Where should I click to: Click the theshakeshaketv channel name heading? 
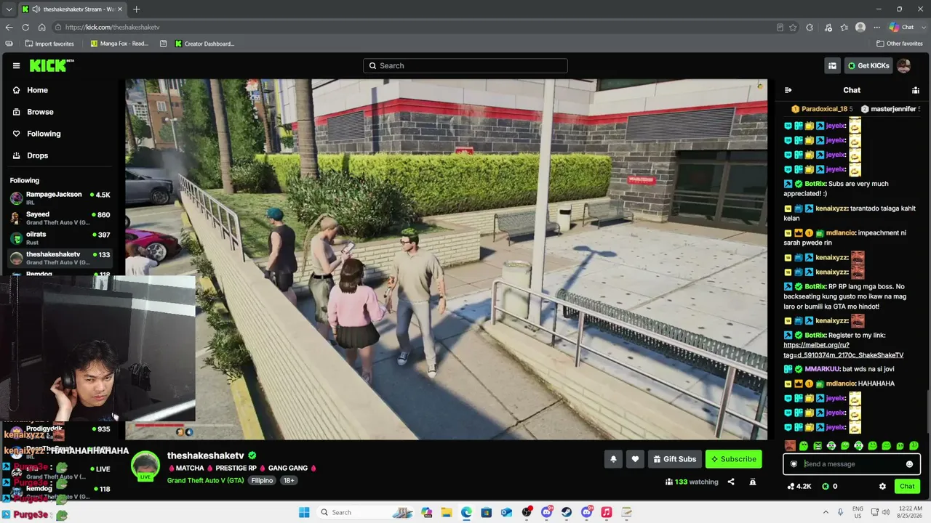click(206, 455)
